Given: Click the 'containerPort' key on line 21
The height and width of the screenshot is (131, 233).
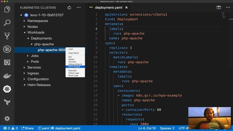Looking at the screenshot, I should (139, 110).
